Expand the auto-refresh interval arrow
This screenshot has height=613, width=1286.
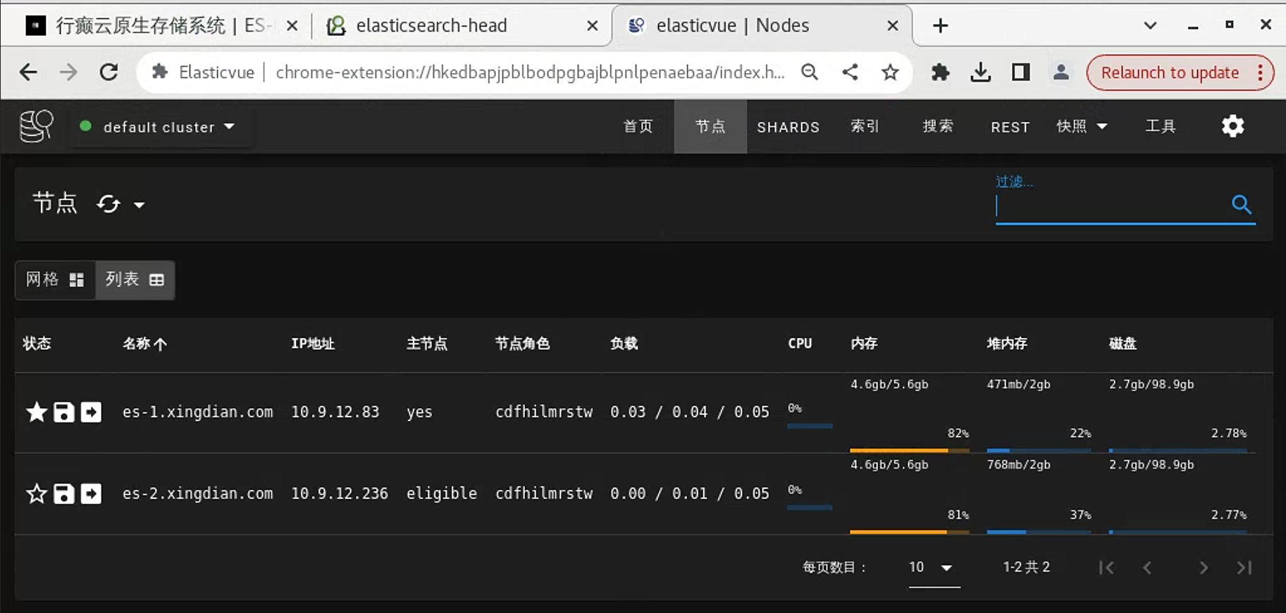click(x=140, y=205)
